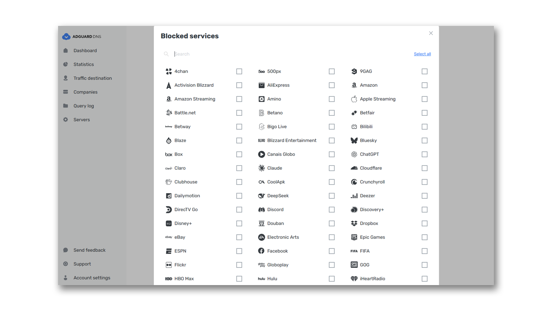This screenshot has height=311, width=552.
Task: Close the Blocked services dialog
Action: (x=431, y=33)
